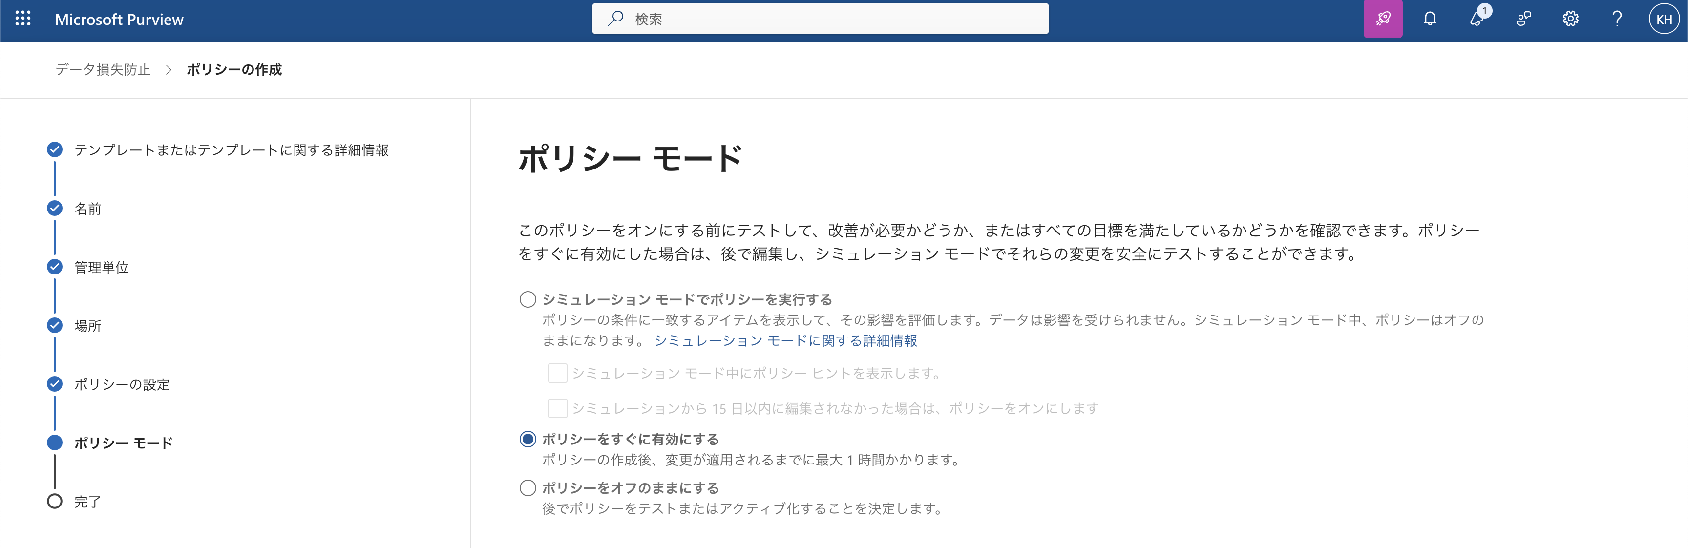Image resolution: width=1688 pixels, height=548 pixels.
Task: Open the help question mark icon
Action: point(1617,19)
